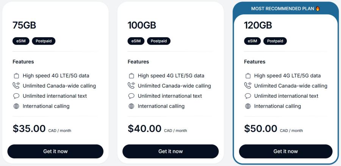Click the globe icon in the 100GB plan
341x166 pixels.
pos(131,106)
